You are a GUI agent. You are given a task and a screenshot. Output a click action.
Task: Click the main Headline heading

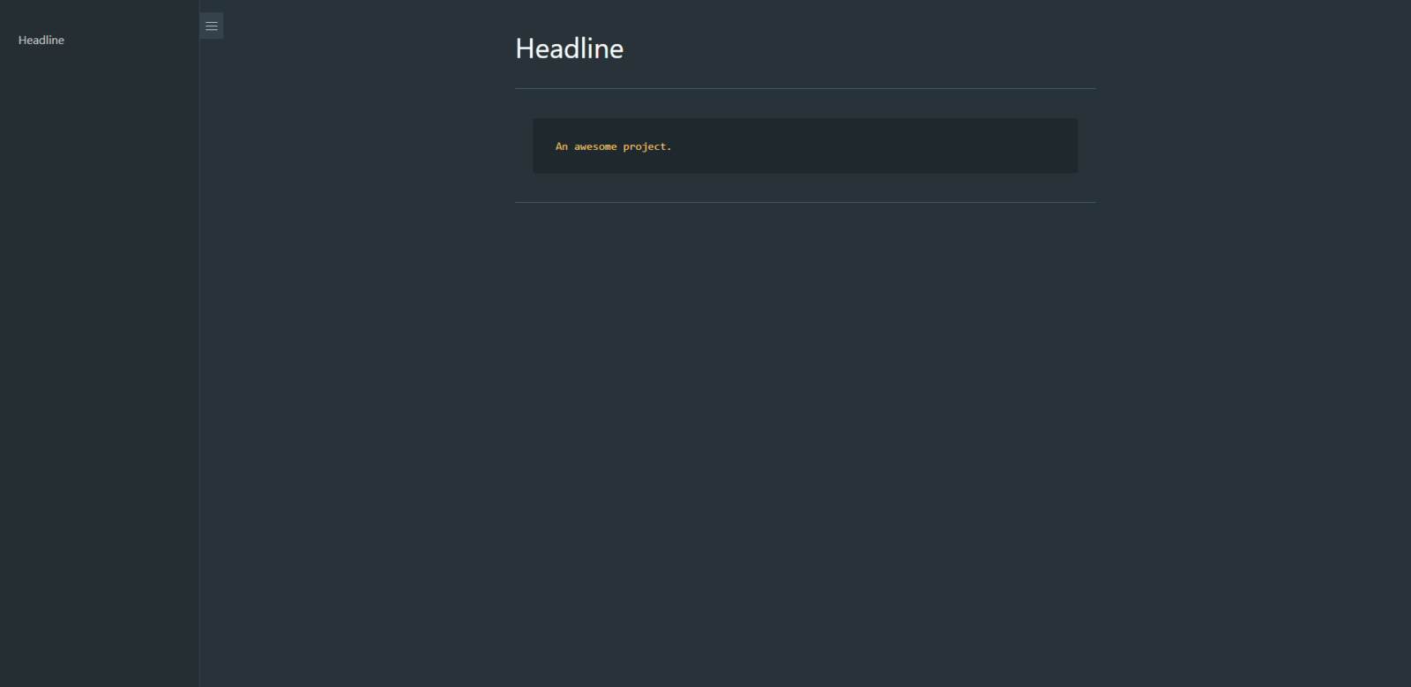click(x=569, y=49)
